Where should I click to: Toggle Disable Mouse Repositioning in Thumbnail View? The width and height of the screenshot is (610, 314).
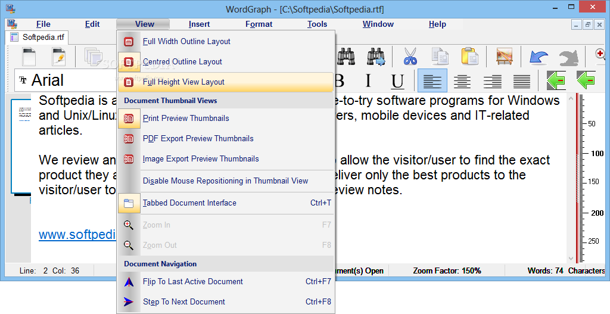point(226,181)
